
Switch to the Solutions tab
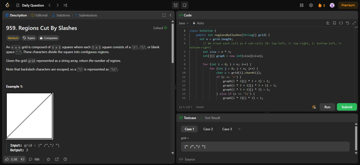tap(61, 15)
